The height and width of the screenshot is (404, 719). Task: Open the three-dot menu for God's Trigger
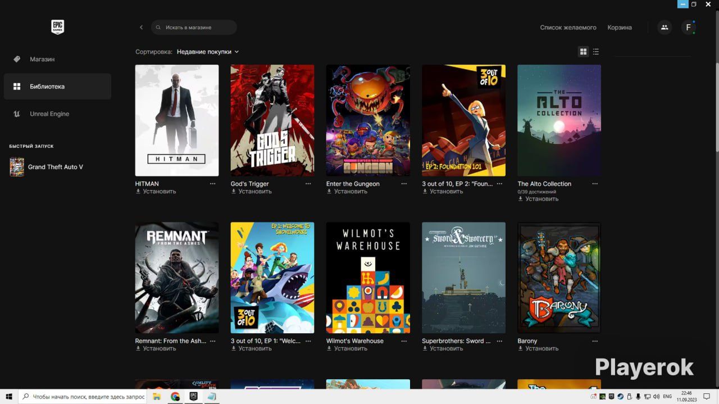click(308, 184)
